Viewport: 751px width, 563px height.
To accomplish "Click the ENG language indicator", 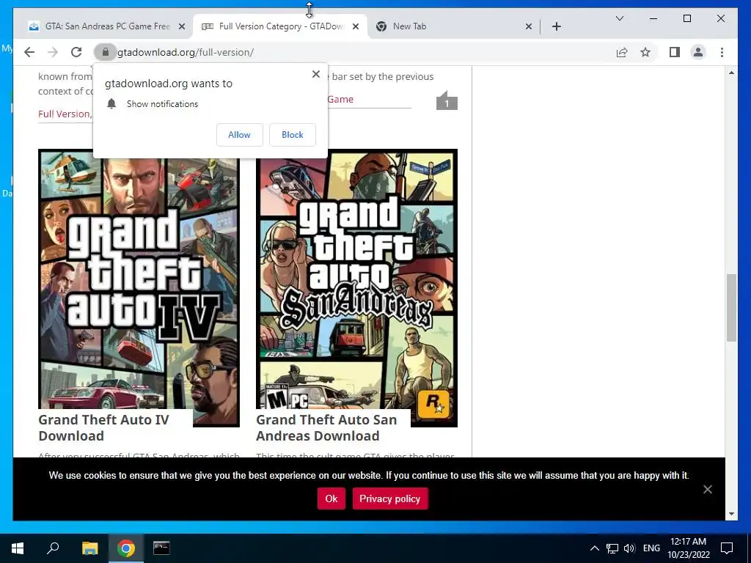I will click(651, 548).
